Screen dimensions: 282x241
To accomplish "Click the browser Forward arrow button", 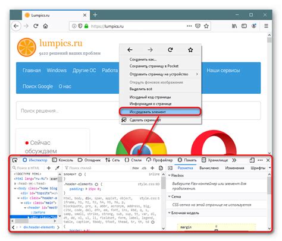I will click(x=26, y=26).
